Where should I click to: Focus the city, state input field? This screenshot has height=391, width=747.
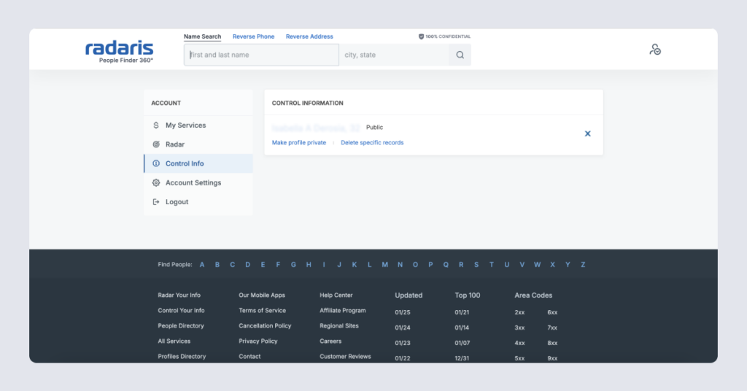[x=394, y=55]
